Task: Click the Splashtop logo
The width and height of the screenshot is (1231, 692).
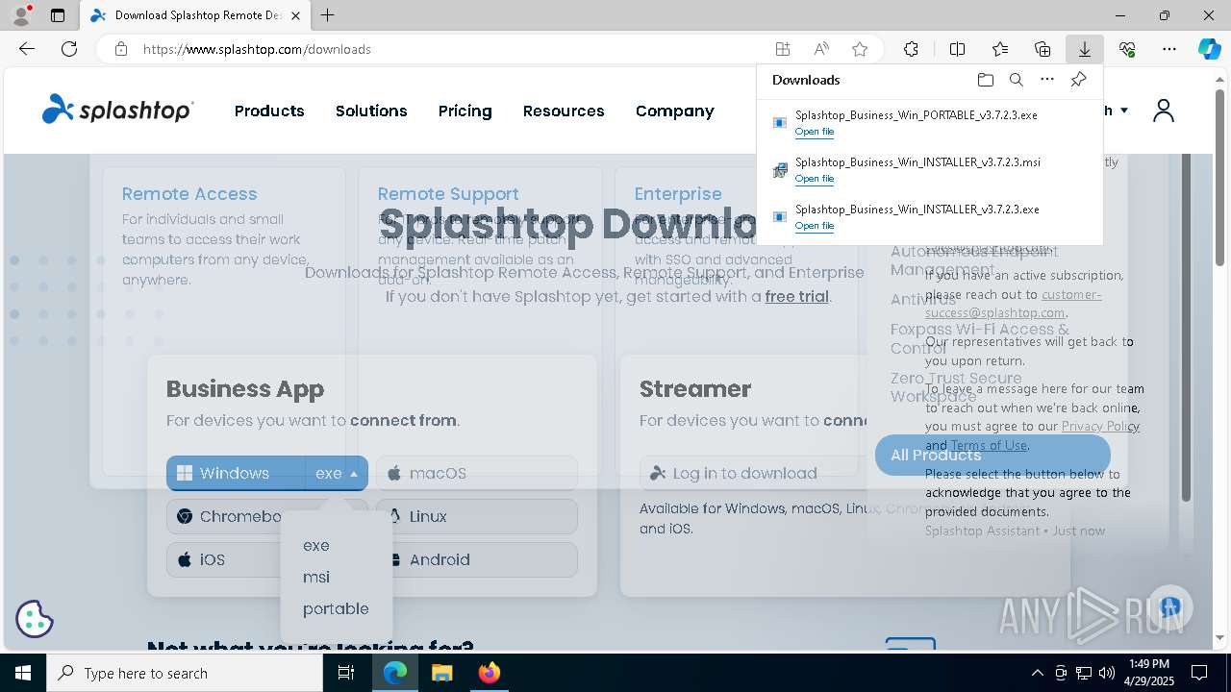Action: click(117, 110)
